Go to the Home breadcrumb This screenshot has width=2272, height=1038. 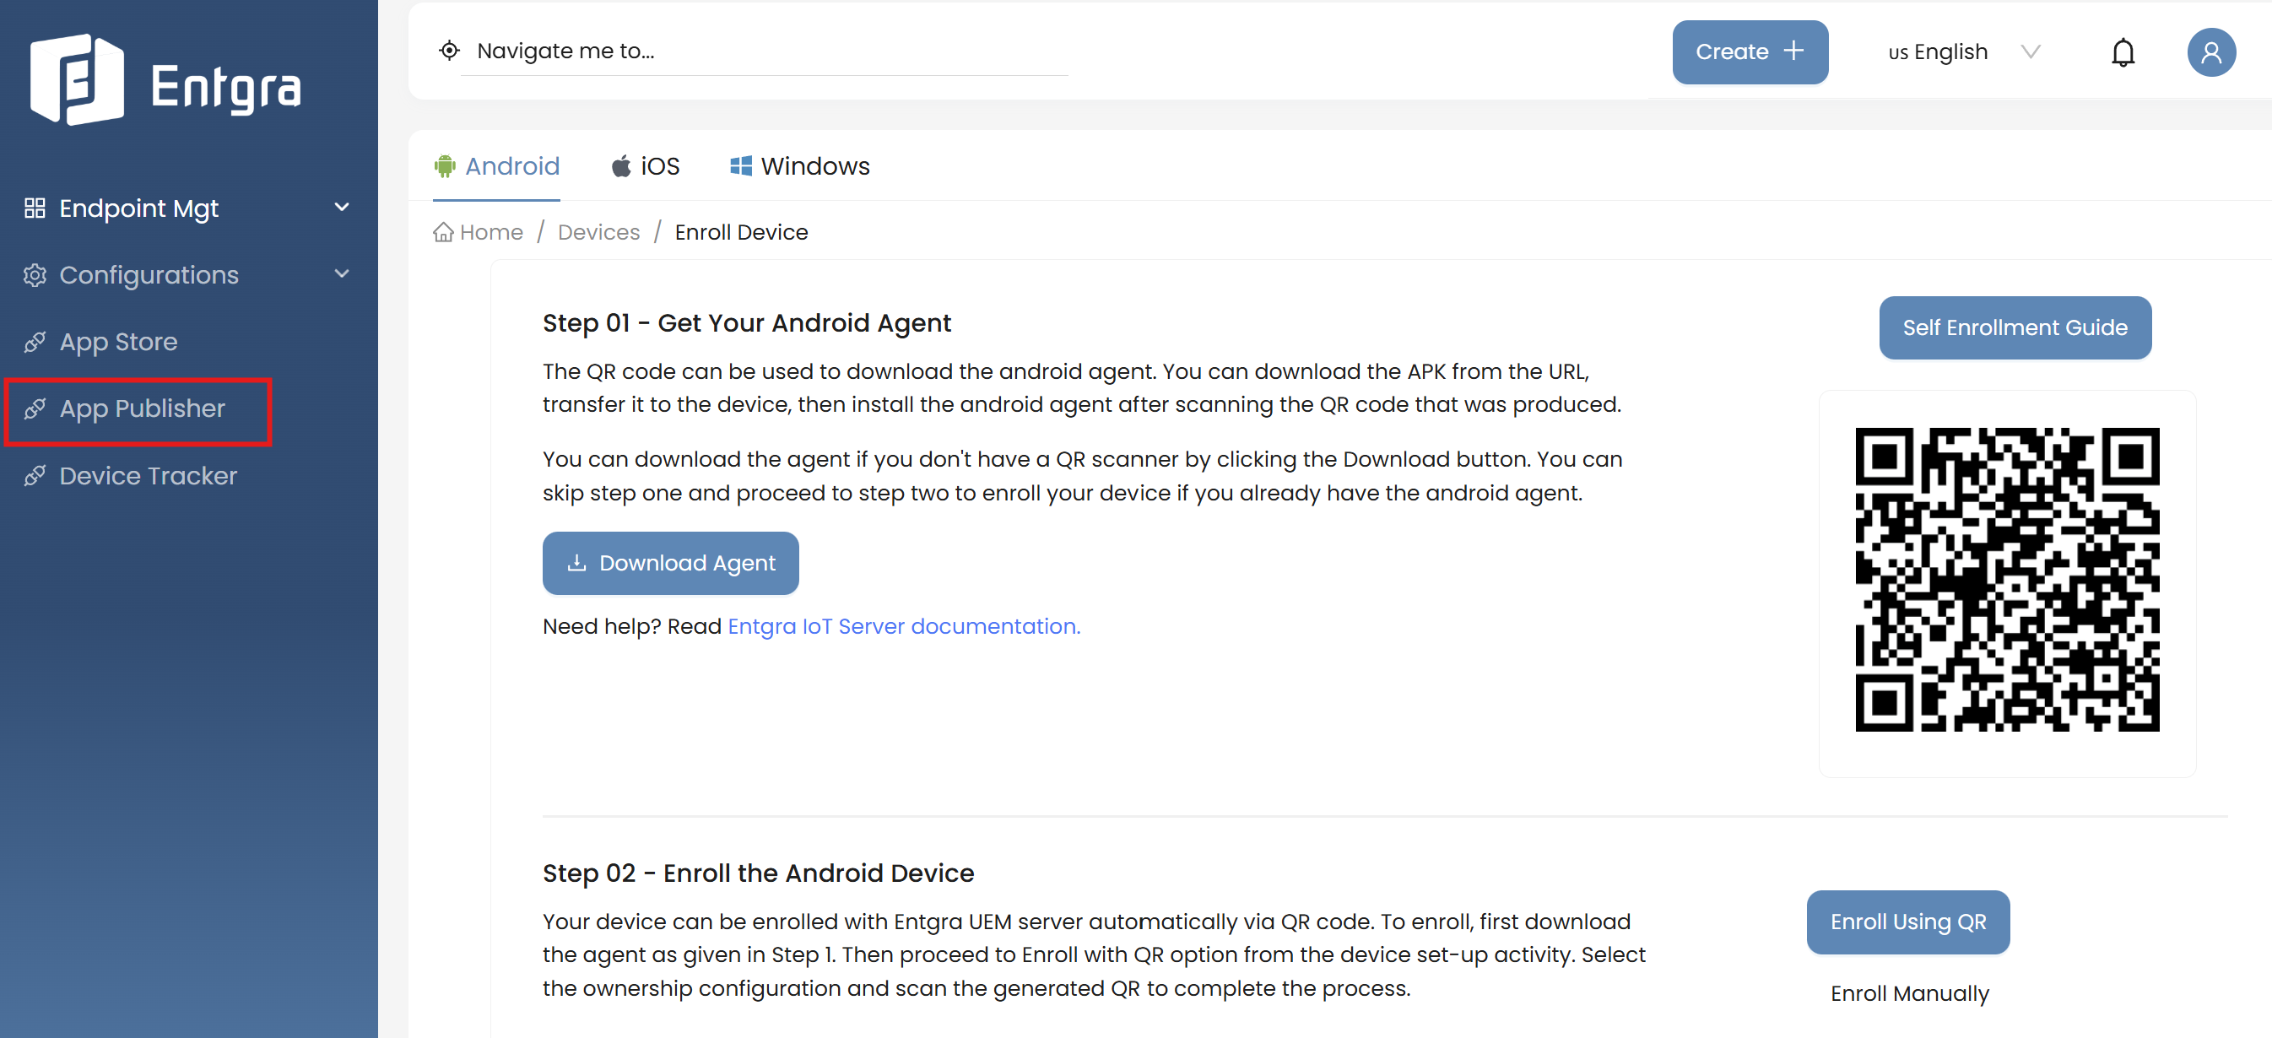[x=478, y=232]
